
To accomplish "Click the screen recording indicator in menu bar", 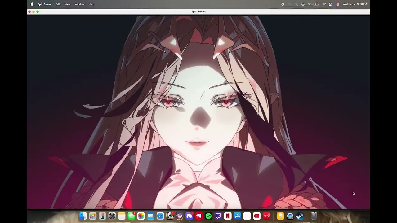I will tap(283, 4).
